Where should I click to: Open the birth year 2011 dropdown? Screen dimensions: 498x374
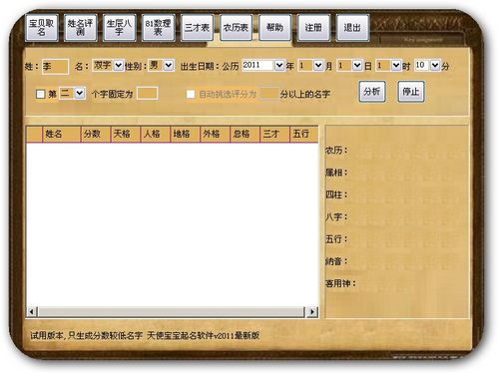279,65
